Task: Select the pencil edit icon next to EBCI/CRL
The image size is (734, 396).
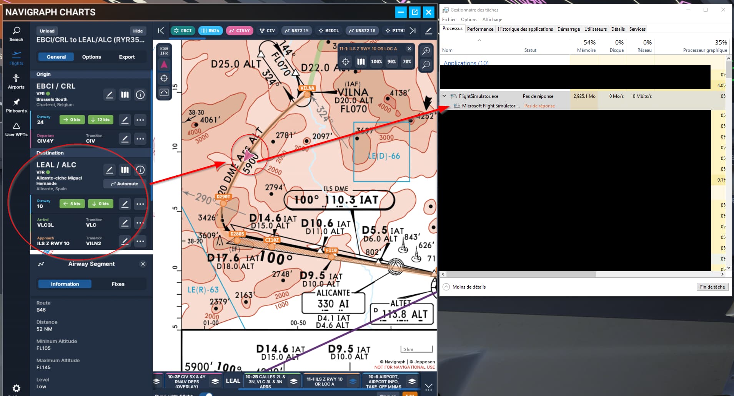Action: (x=110, y=94)
